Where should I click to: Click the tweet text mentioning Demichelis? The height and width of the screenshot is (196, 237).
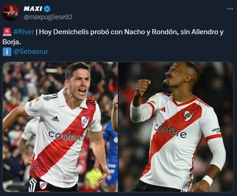(113, 37)
